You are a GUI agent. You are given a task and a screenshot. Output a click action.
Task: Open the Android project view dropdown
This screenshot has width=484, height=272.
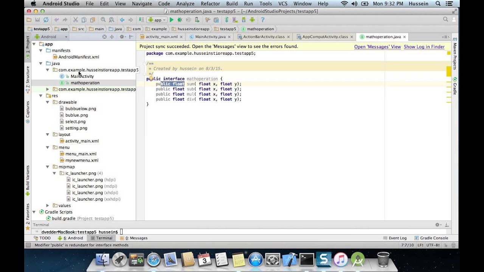(x=51, y=37)
